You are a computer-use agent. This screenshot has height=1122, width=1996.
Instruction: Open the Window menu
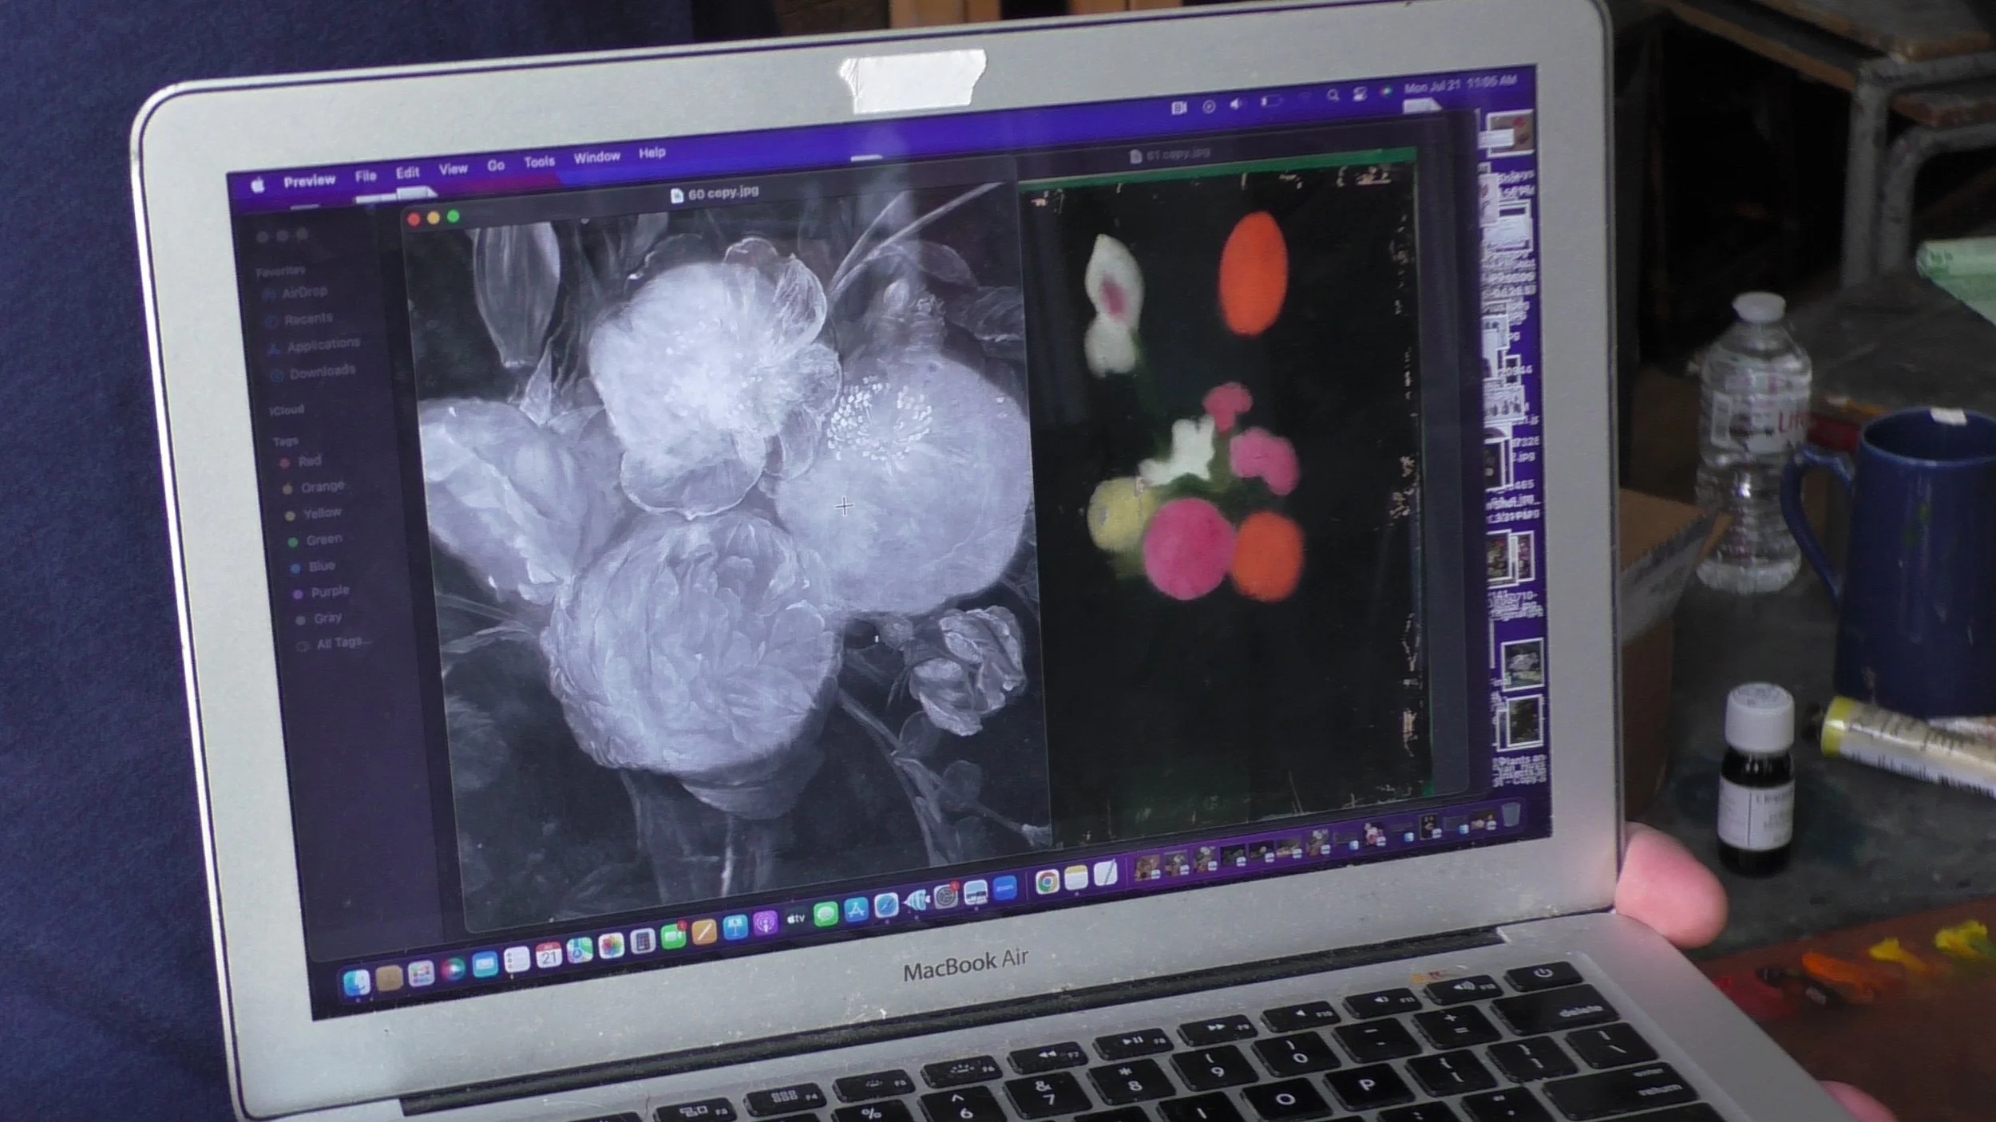tap(596, 157)
